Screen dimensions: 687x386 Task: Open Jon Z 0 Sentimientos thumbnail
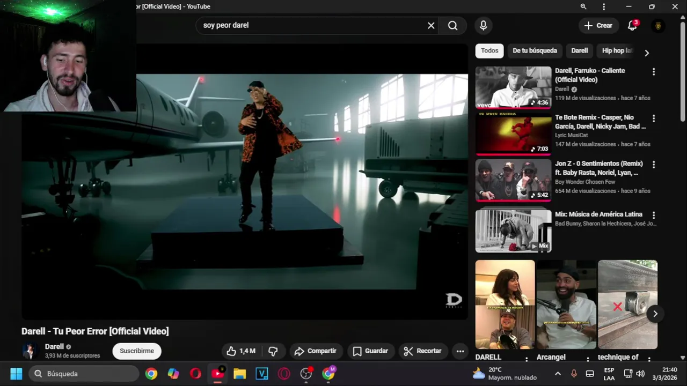(513, 180)
